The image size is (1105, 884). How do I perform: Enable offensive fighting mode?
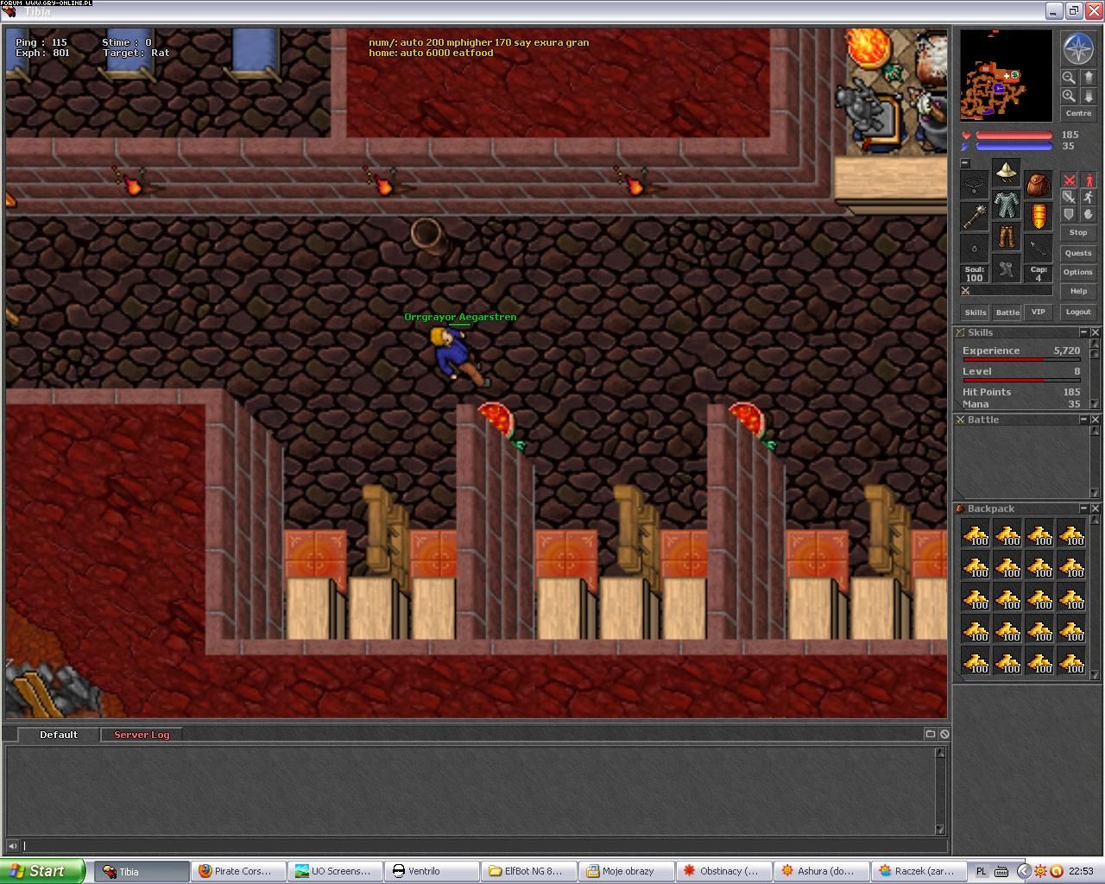[x=1069, y=180]
